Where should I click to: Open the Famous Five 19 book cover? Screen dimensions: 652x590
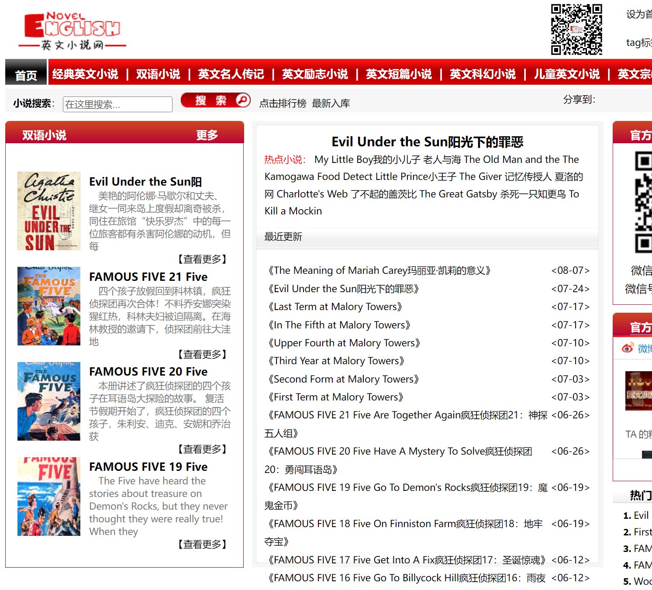click(49, 497)
